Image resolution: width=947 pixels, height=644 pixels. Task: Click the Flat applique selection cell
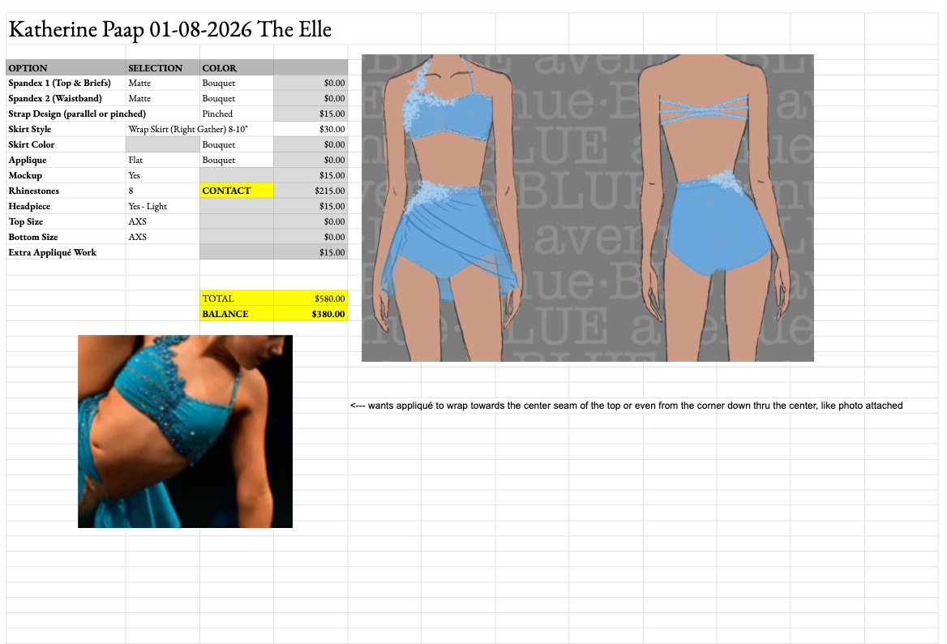coord(162,160)
